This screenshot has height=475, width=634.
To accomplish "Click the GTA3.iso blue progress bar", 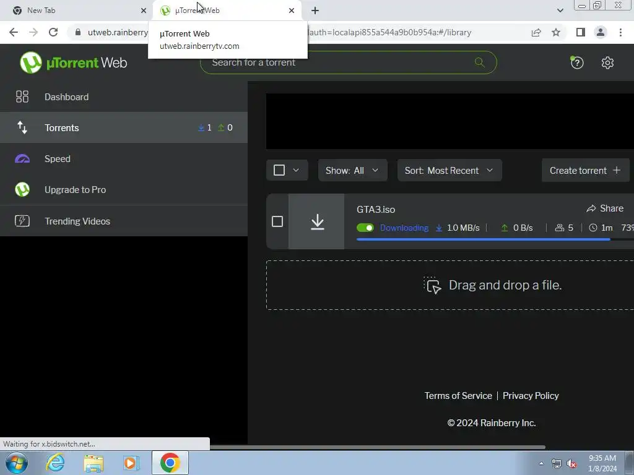I will (x=483, y=239).
